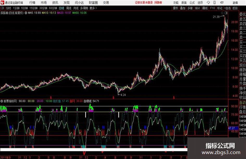Expand the 更多 periods chevron
This screenshot has height=159, width=246.
[93, 8]
